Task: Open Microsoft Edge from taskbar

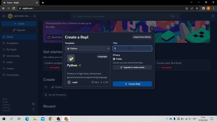Action: 27,119
